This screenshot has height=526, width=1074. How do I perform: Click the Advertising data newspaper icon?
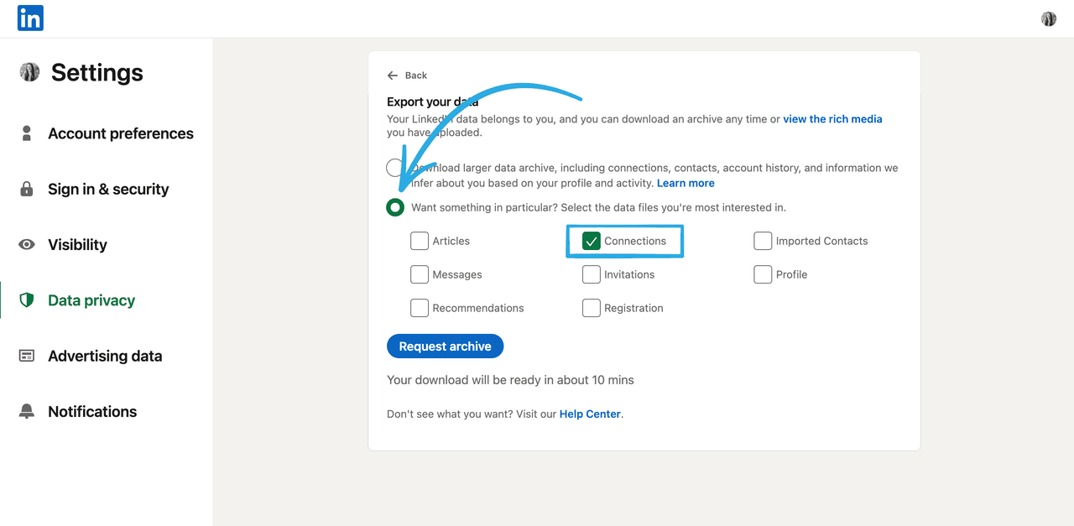coord(27,356)
